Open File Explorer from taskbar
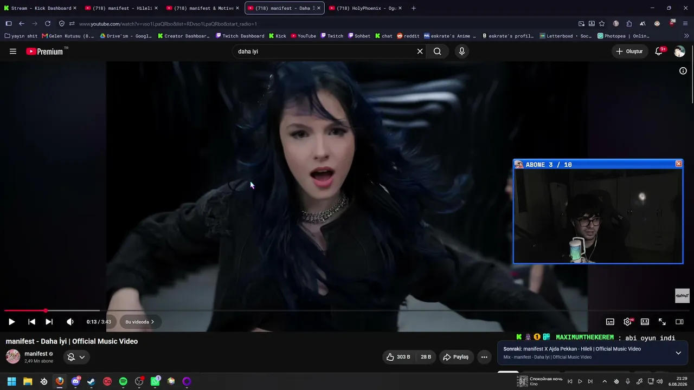Screen dimensions: 694x390 (28, 381)
